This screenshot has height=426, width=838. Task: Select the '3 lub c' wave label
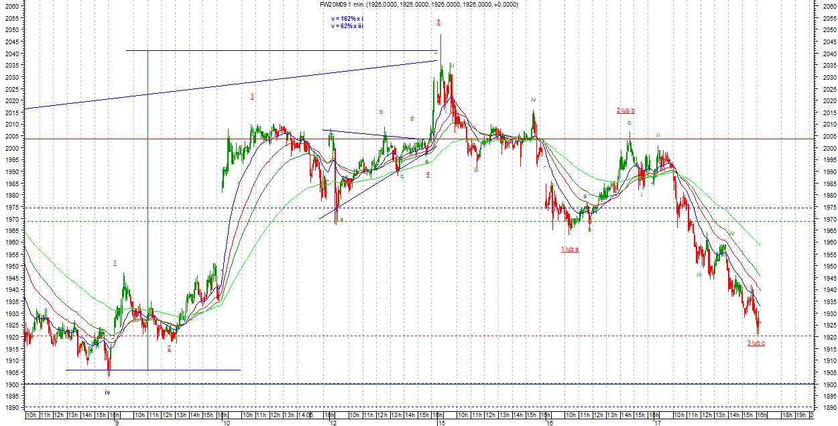pyautogui.click(x=756, y=343)
